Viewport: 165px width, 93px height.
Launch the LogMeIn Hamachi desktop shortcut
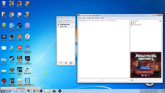click(12, 27)
